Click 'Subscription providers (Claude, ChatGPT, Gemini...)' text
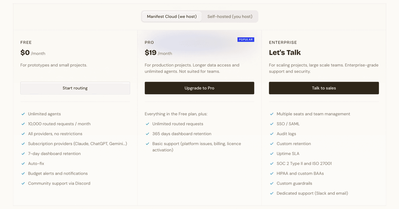The width and height of the screenshot is (399, 209). pos(77,144)
